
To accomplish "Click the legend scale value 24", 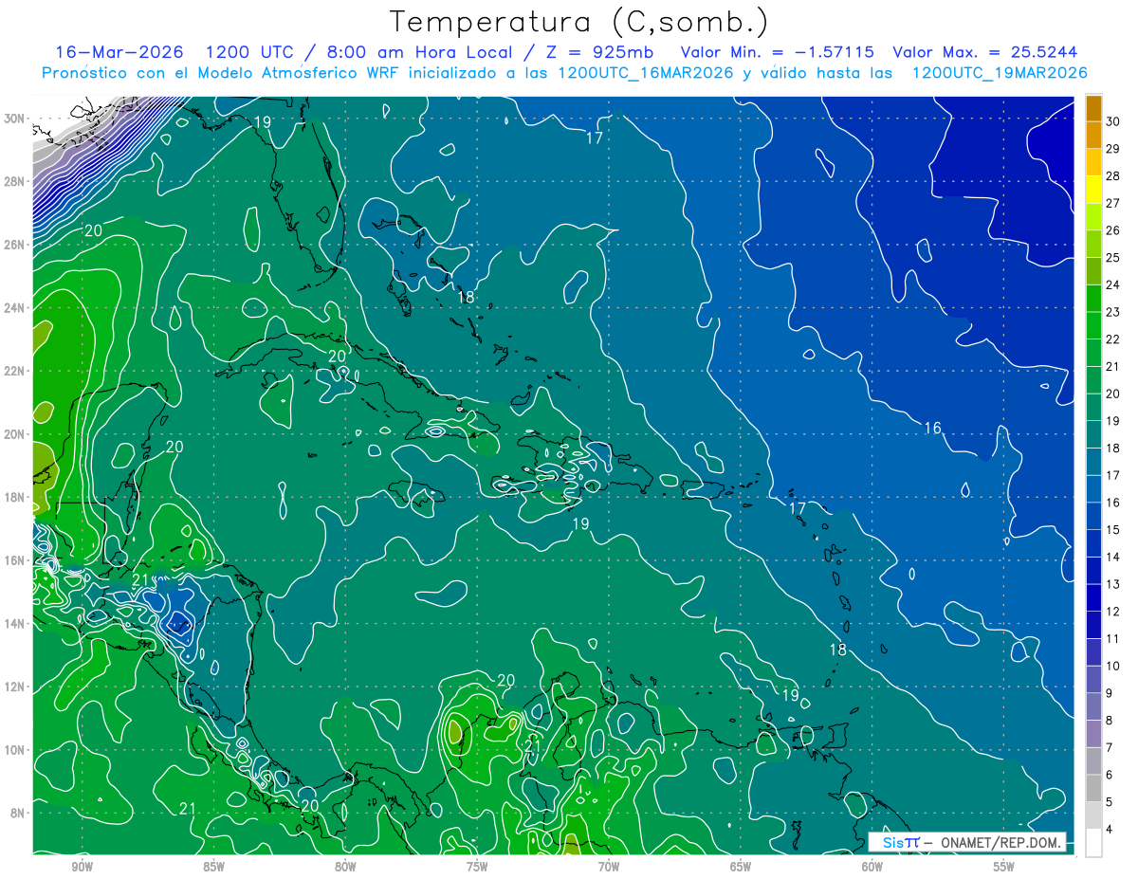I will (x=1113, y=284).
